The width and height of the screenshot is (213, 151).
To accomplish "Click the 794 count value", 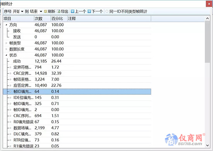I will pyautogui.click(x=38, y=67).
